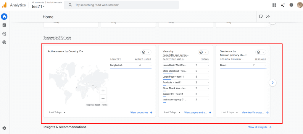Click the Insights & recommendations heading
This screenshot has width=303, height=134.
pos(65,127)
